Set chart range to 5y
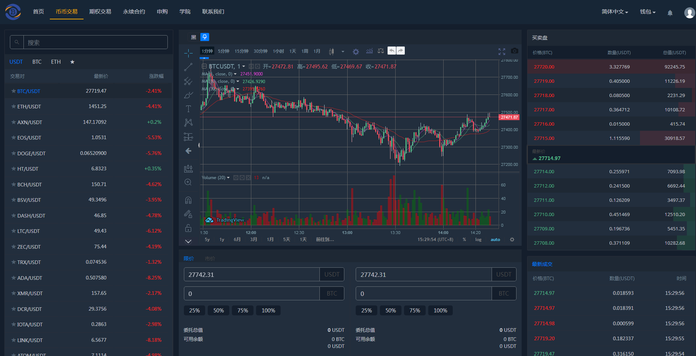This screenshot has width=696, height=356. coord(207,240)
